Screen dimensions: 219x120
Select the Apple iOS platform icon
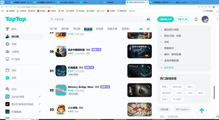[x=148, y=29]
